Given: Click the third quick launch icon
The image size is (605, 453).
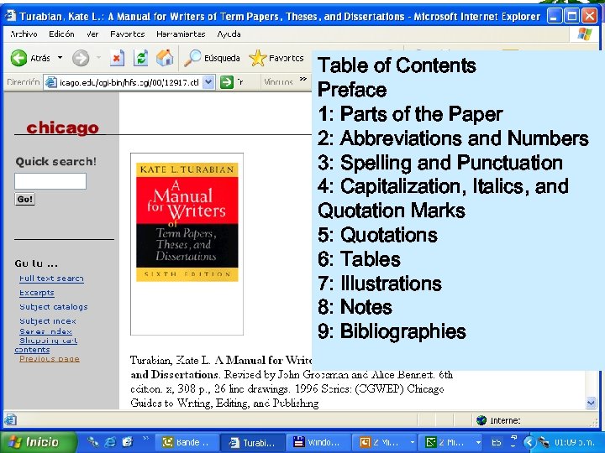Looking at the screenshot, I should coord(128,442).
